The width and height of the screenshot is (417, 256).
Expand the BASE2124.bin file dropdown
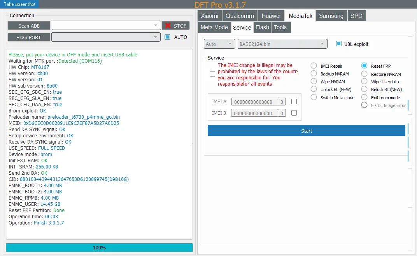click(282, 44)
